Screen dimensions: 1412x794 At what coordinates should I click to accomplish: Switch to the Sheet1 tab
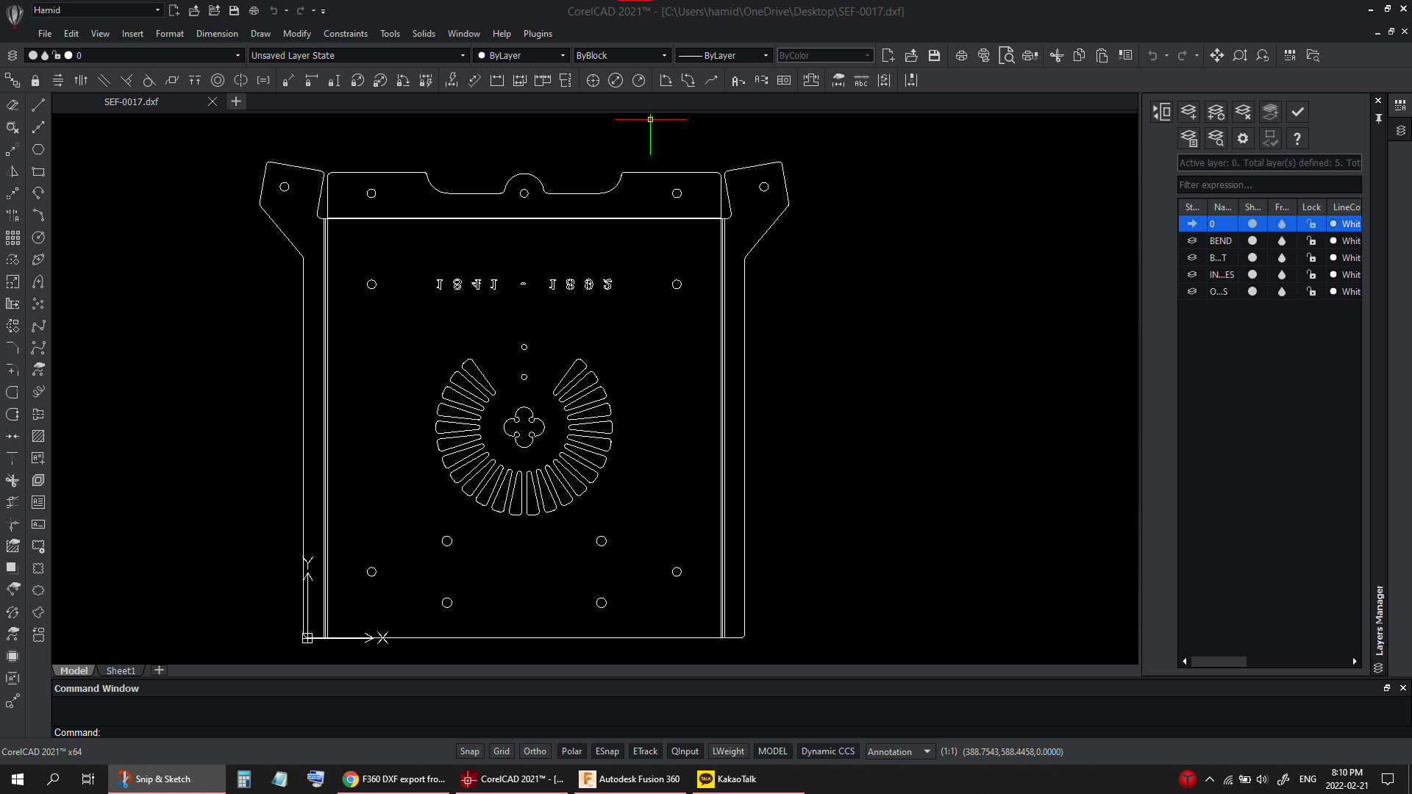pos(121,670)
